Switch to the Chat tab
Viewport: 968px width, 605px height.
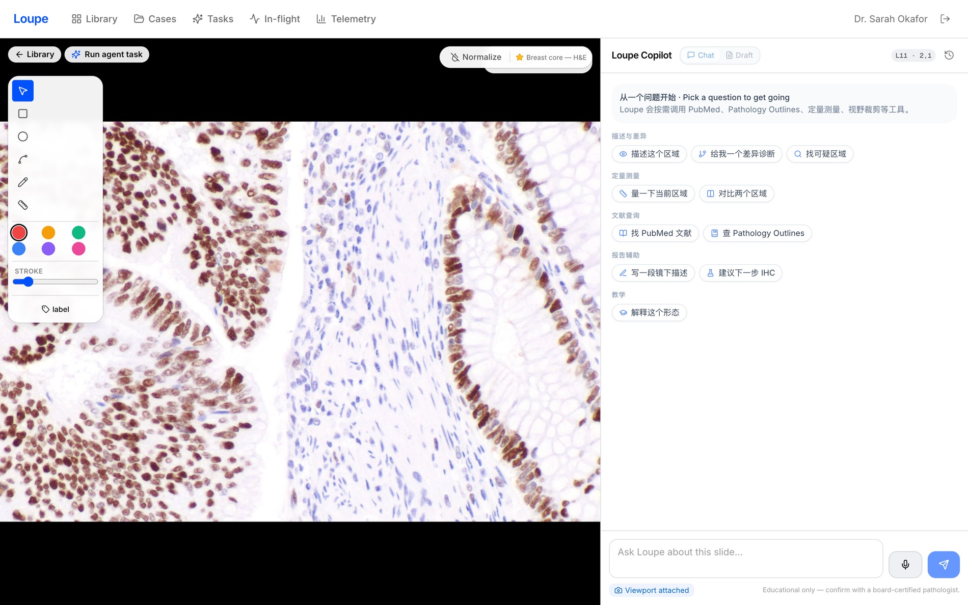tap(701, 55)
